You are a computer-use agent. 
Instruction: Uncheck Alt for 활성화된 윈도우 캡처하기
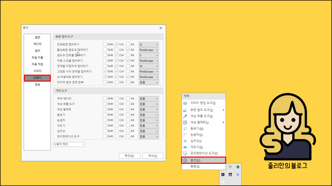(128, 50)
